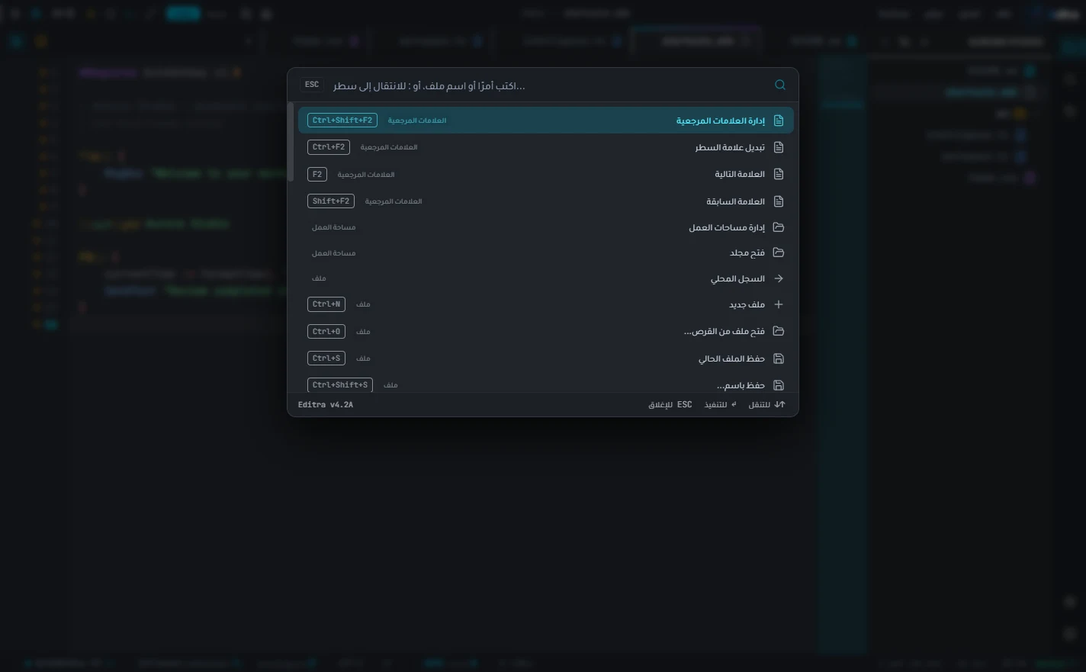Screen dimensions: 1086x672
Task: Click the Ctrl+O shortcut badge
Action: (x=326, y=331)
